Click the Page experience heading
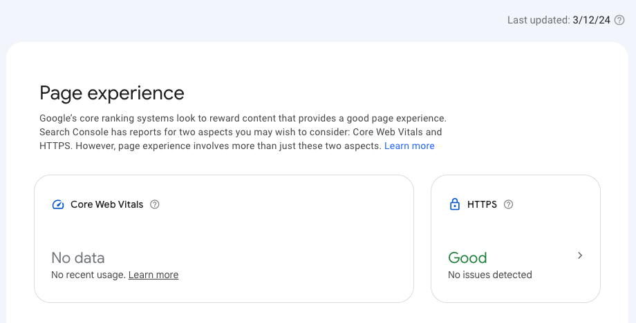 coord(112,92)
